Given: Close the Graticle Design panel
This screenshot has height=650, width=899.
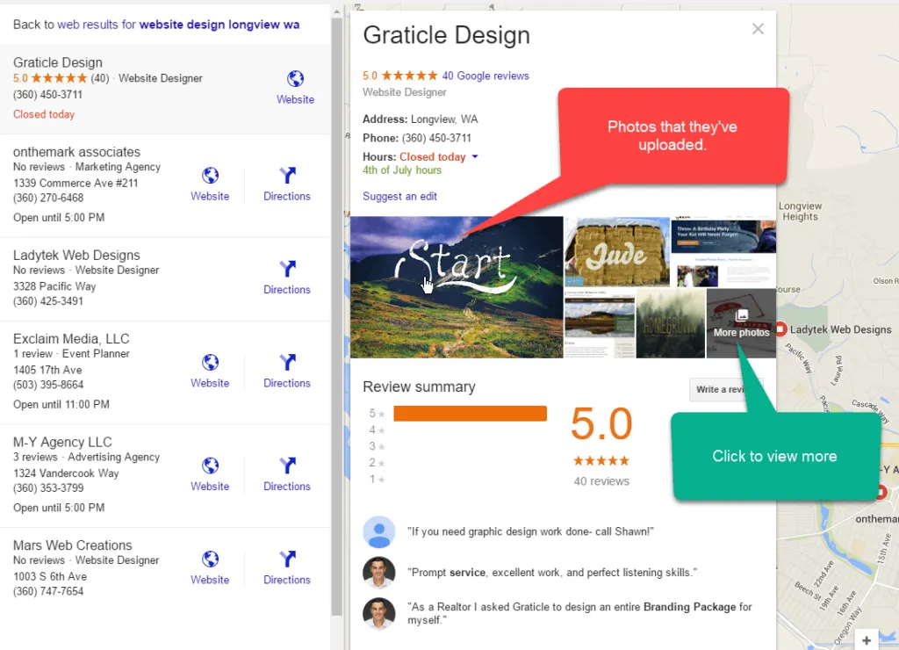Looking at the screenshot, I should [758, 29].
